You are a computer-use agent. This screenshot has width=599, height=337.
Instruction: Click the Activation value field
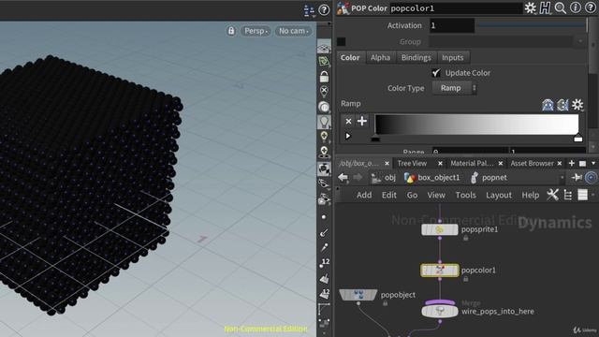tap(452, 25)
